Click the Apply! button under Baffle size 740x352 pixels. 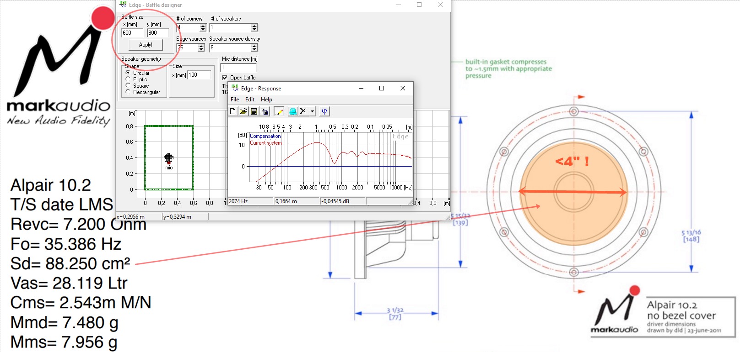coord(146,45)
